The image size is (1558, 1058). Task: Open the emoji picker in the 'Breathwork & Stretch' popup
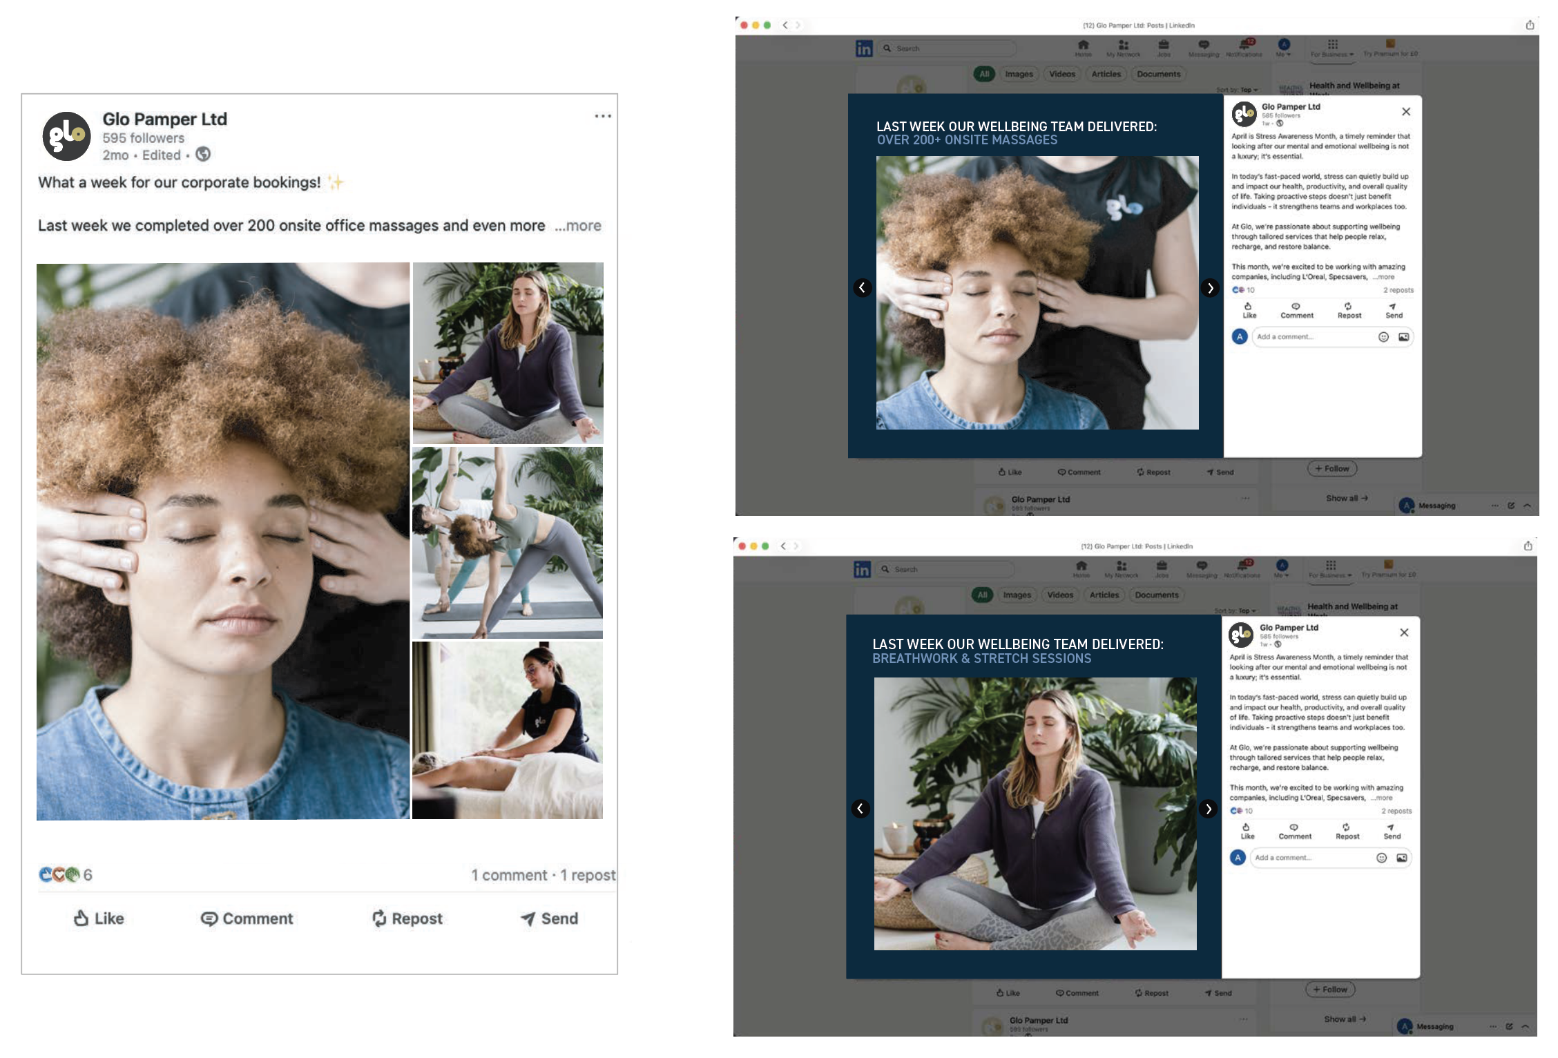pos(1381,858)
